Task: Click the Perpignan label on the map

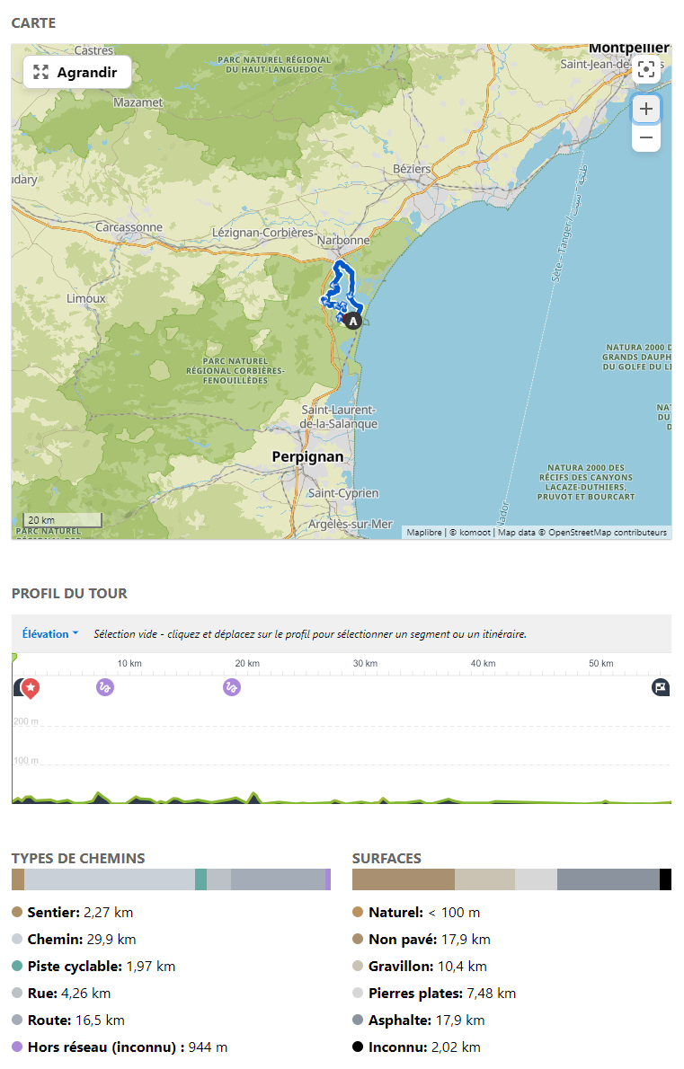Action: [x=307, y=456]
